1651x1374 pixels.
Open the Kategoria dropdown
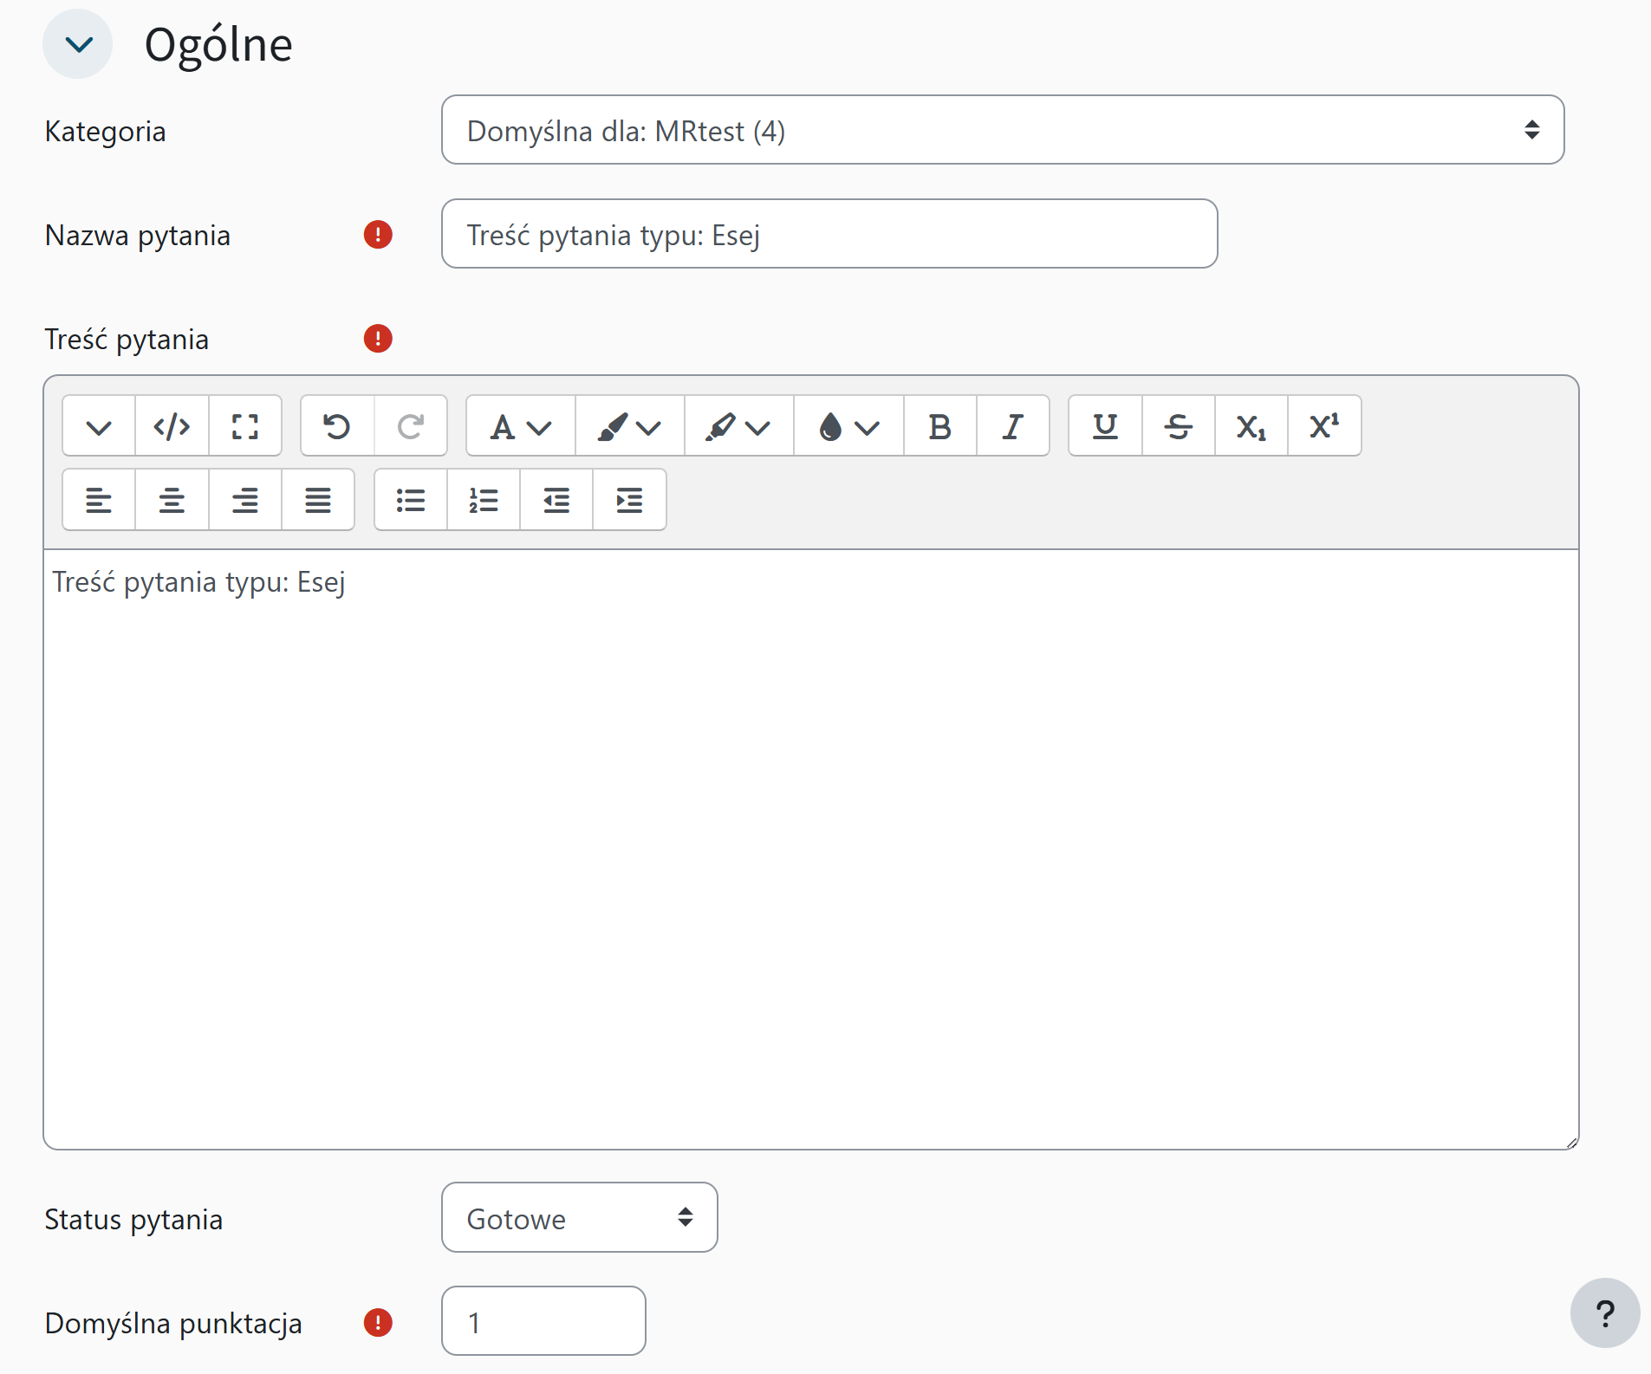[1002, 130]
